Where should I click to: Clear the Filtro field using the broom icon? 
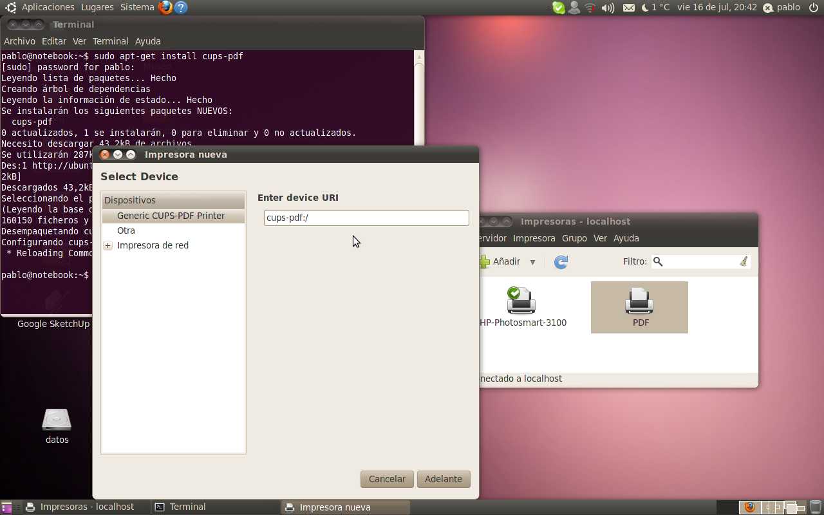coord(744,261)
